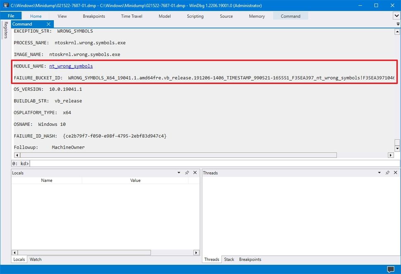This screenshot has height=274, width=401.
Task: Switch to the Stack tab
Action: 229,259
